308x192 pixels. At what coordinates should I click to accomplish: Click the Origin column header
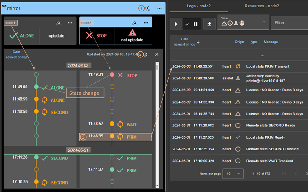pyautogui.click(x=239, y=42)
